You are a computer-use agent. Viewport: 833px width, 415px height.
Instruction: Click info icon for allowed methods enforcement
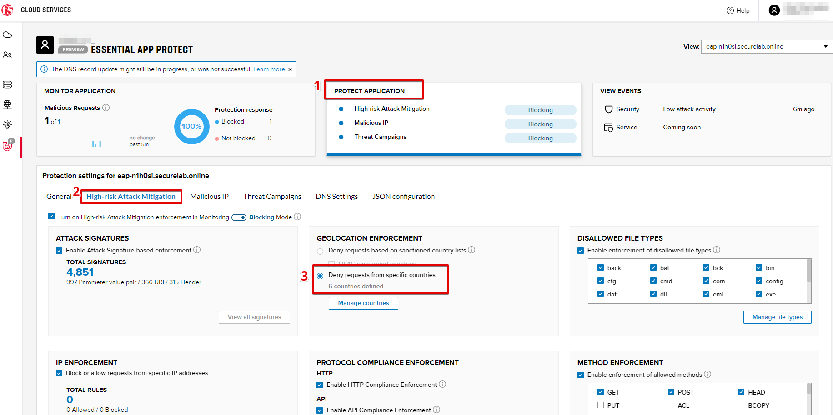[x=708, y=375]
